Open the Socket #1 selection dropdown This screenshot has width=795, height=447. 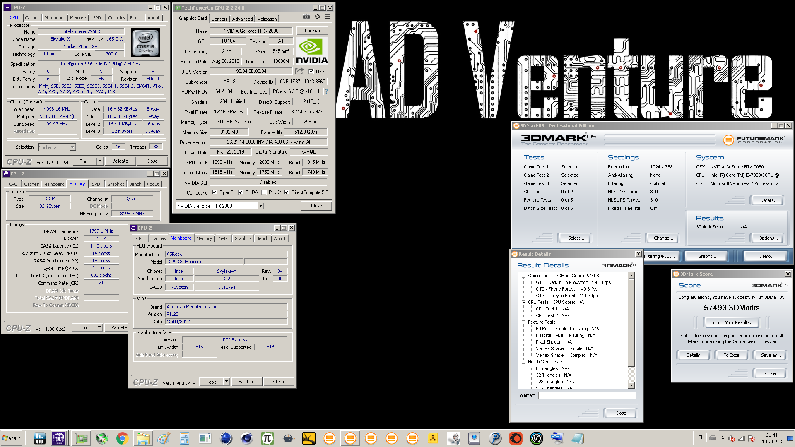[x=72, y=147]
